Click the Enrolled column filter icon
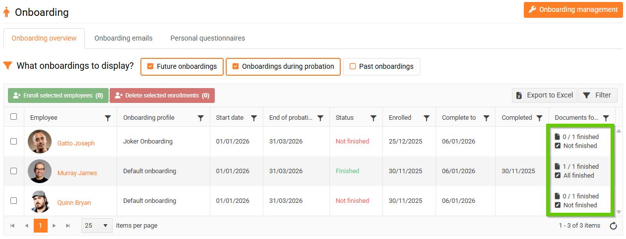Image resolution: width=626 pixels, height=239 pixels. (x=426, y=118)
